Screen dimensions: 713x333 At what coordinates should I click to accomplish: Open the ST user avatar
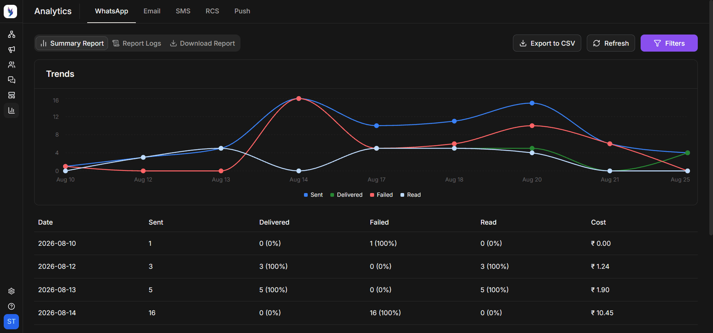point(12,321)
